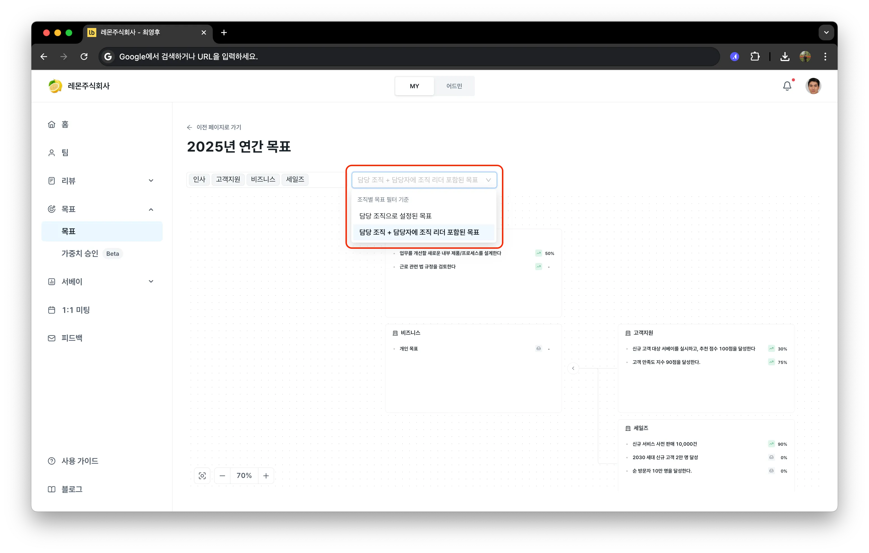Click the purple extension icon in toolbar
The height and width of the screenshot is (553, 869).
coord(734,57)
